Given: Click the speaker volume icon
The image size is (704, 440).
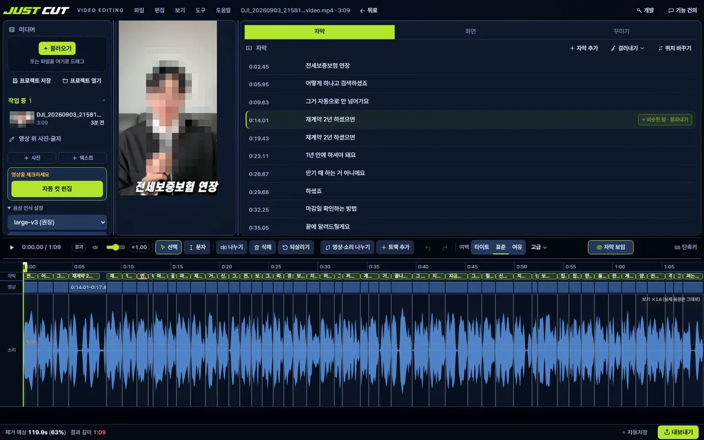Looking at the screenshot, I should pos(95,248).
